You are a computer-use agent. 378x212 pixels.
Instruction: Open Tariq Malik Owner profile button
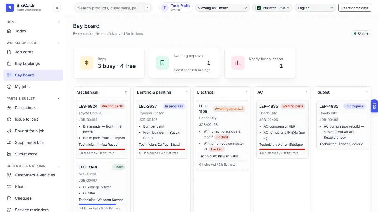coord(176,8)
